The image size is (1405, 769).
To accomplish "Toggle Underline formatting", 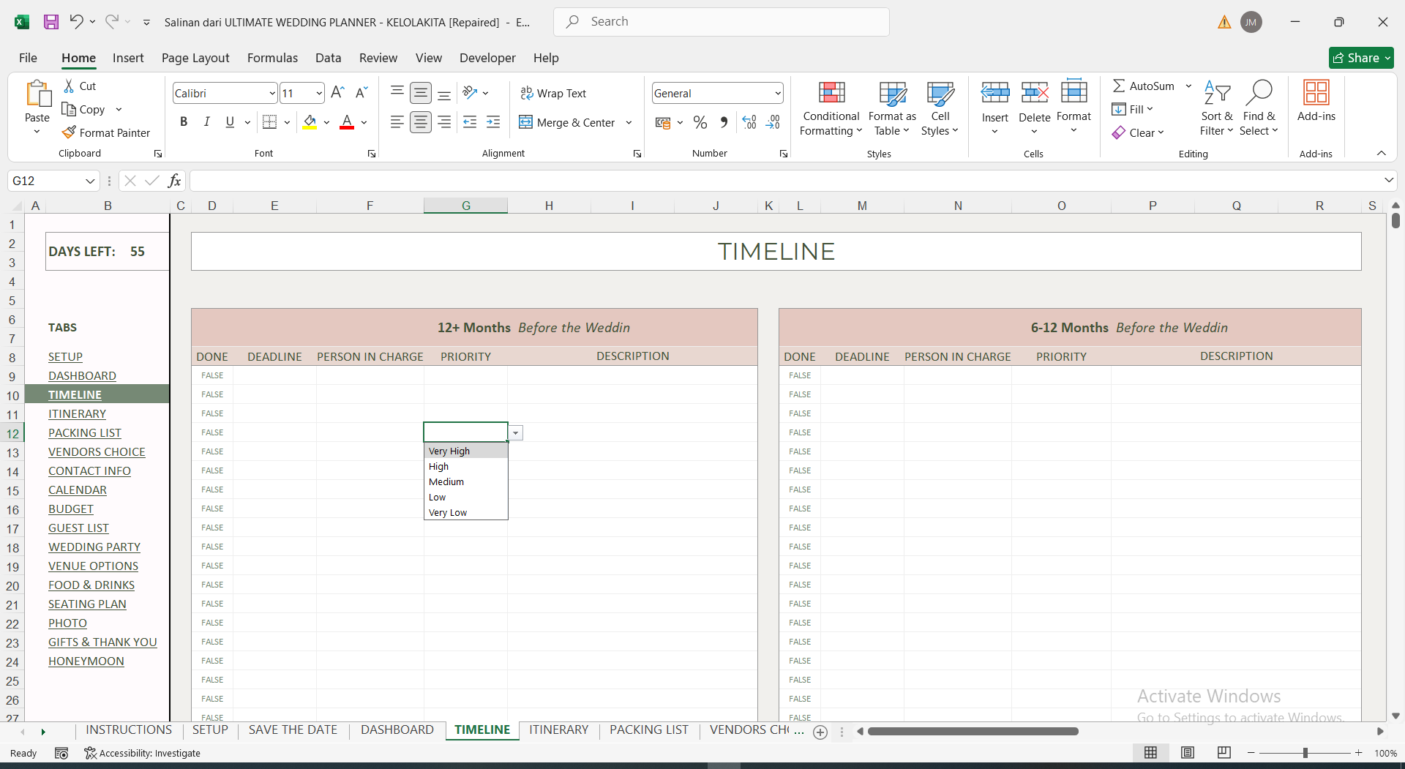I will tap(230, 122).
